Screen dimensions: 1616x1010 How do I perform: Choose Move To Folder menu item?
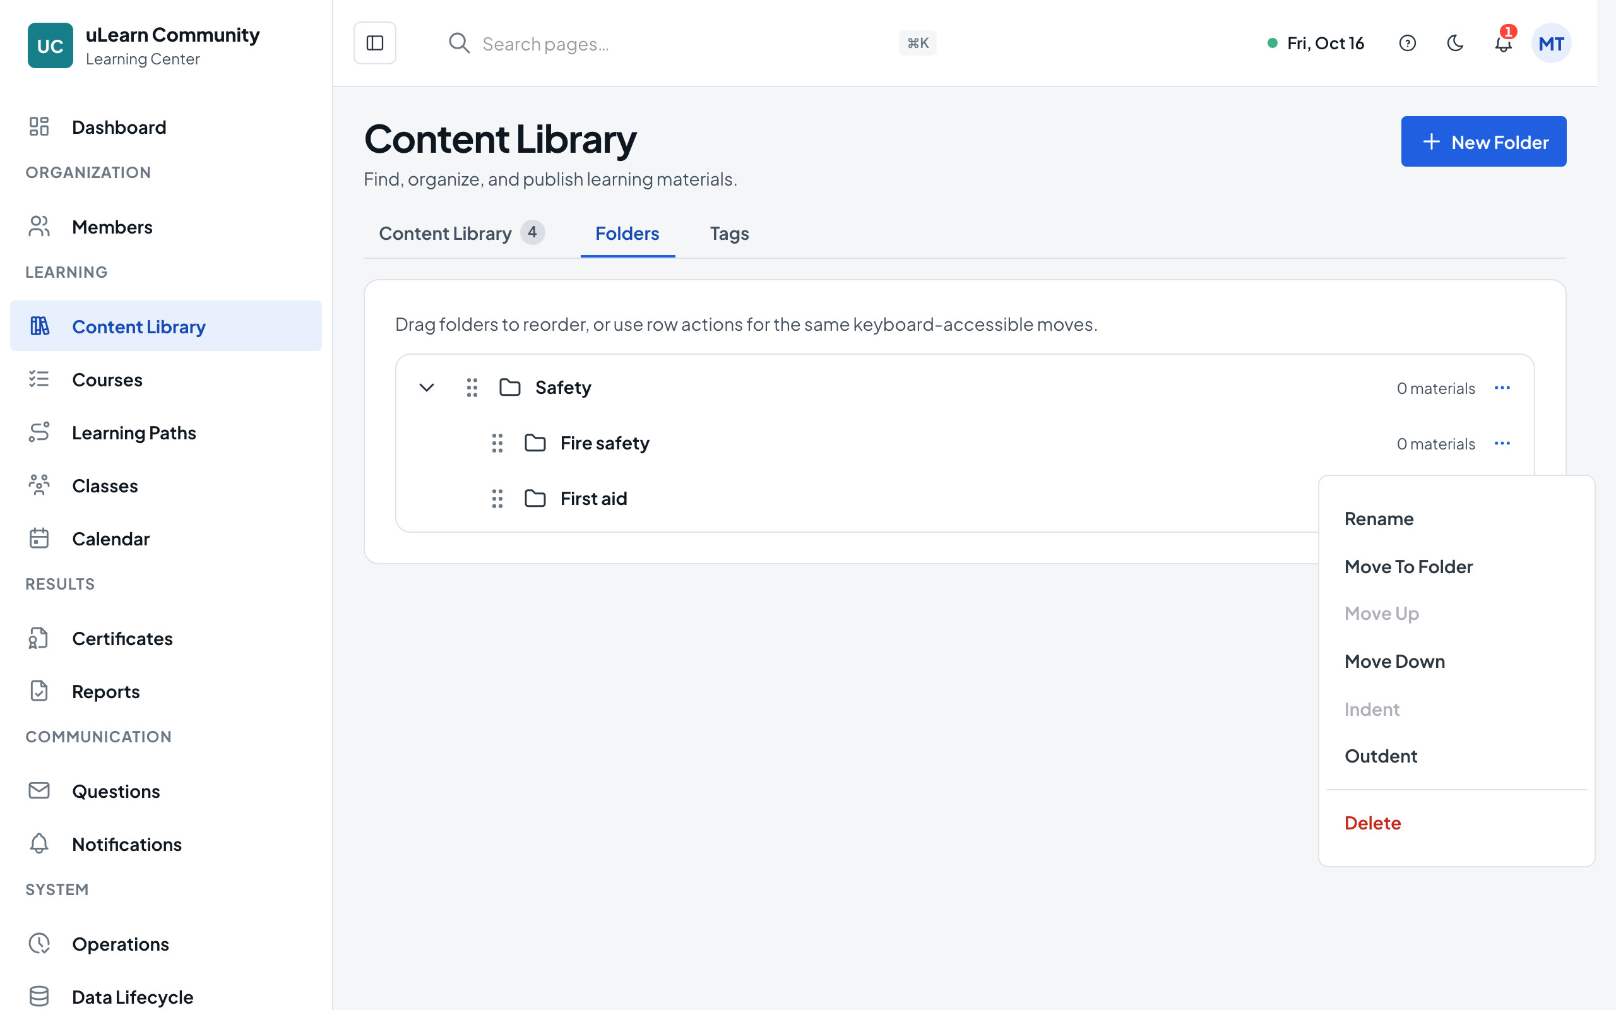tap(1456, 566)
